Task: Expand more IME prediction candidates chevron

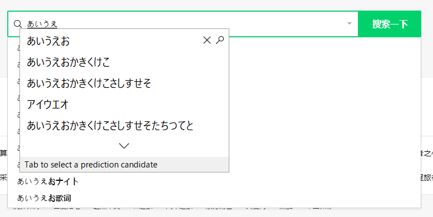Action: pyautogui.click(x=124, y=146)
